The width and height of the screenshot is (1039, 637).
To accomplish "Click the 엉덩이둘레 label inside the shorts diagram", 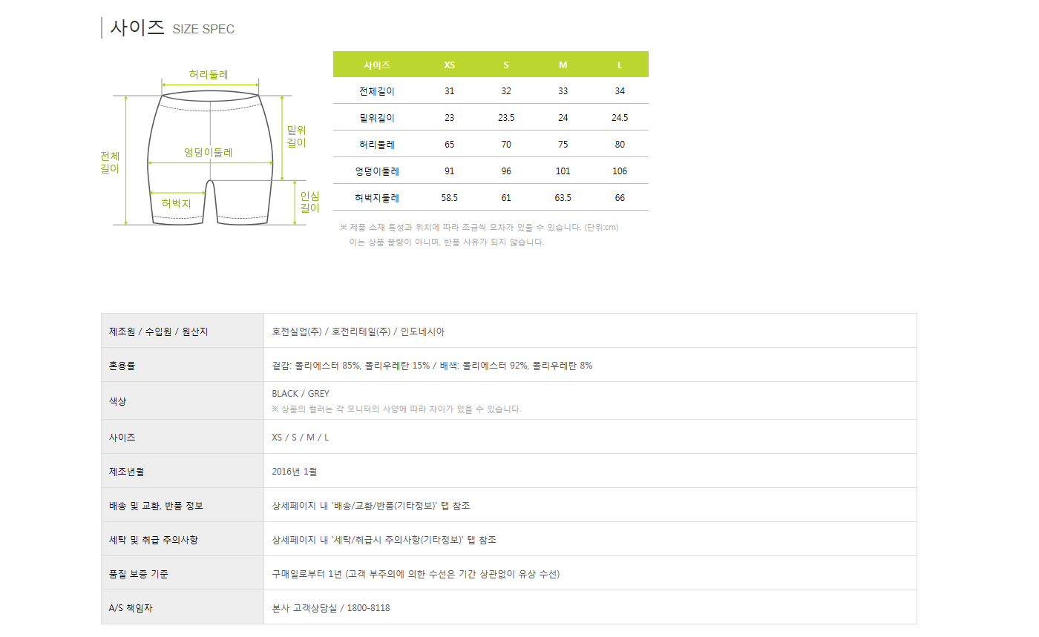I will 209,153.
